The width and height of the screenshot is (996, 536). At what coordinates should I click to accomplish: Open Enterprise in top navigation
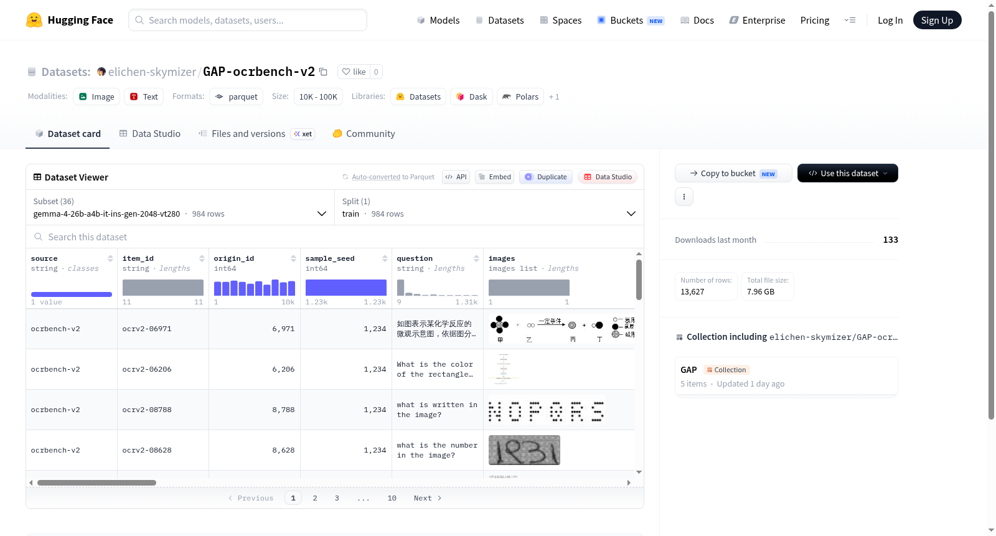[x=757, y=20]
